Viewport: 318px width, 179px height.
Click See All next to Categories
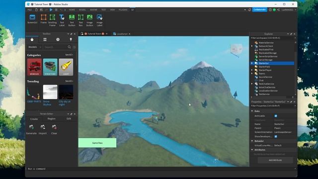click(69, 55)
